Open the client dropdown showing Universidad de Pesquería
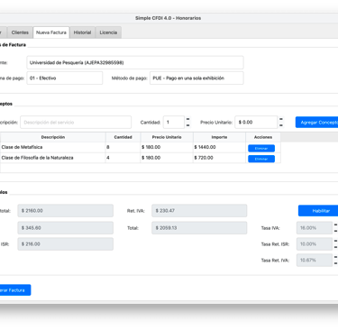This screenshot has width=338, height=330. point(135,62)
